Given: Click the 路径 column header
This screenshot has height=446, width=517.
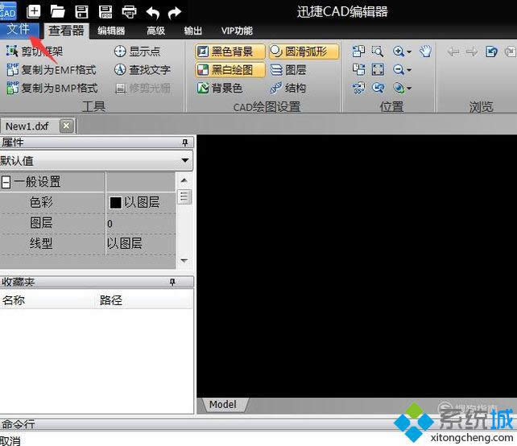Looking at the screenshot, I should [x=144, y=300].
